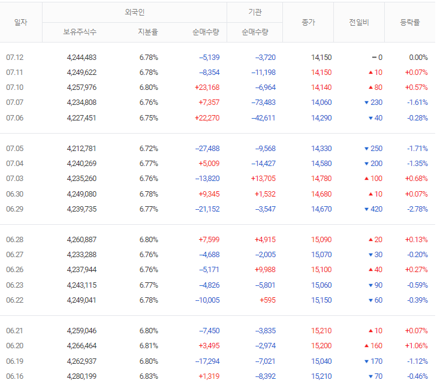The width and height of the screenshot is (440, 383).
Task: Click closing price 14,780
Action: pyautogui.click(x=321, y=179)
